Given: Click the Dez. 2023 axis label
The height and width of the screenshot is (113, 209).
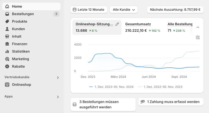Looking at the screenshot, I should point(88,77).
